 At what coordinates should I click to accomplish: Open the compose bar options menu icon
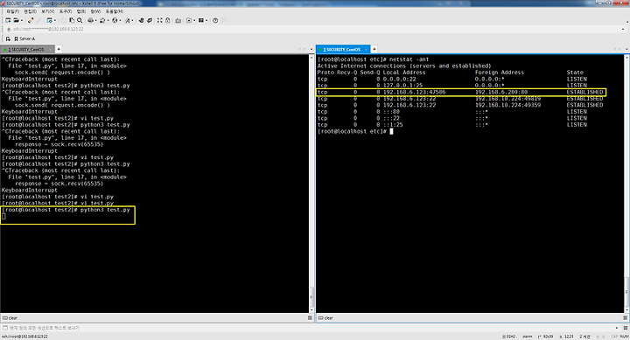click(x=625, y=328)
